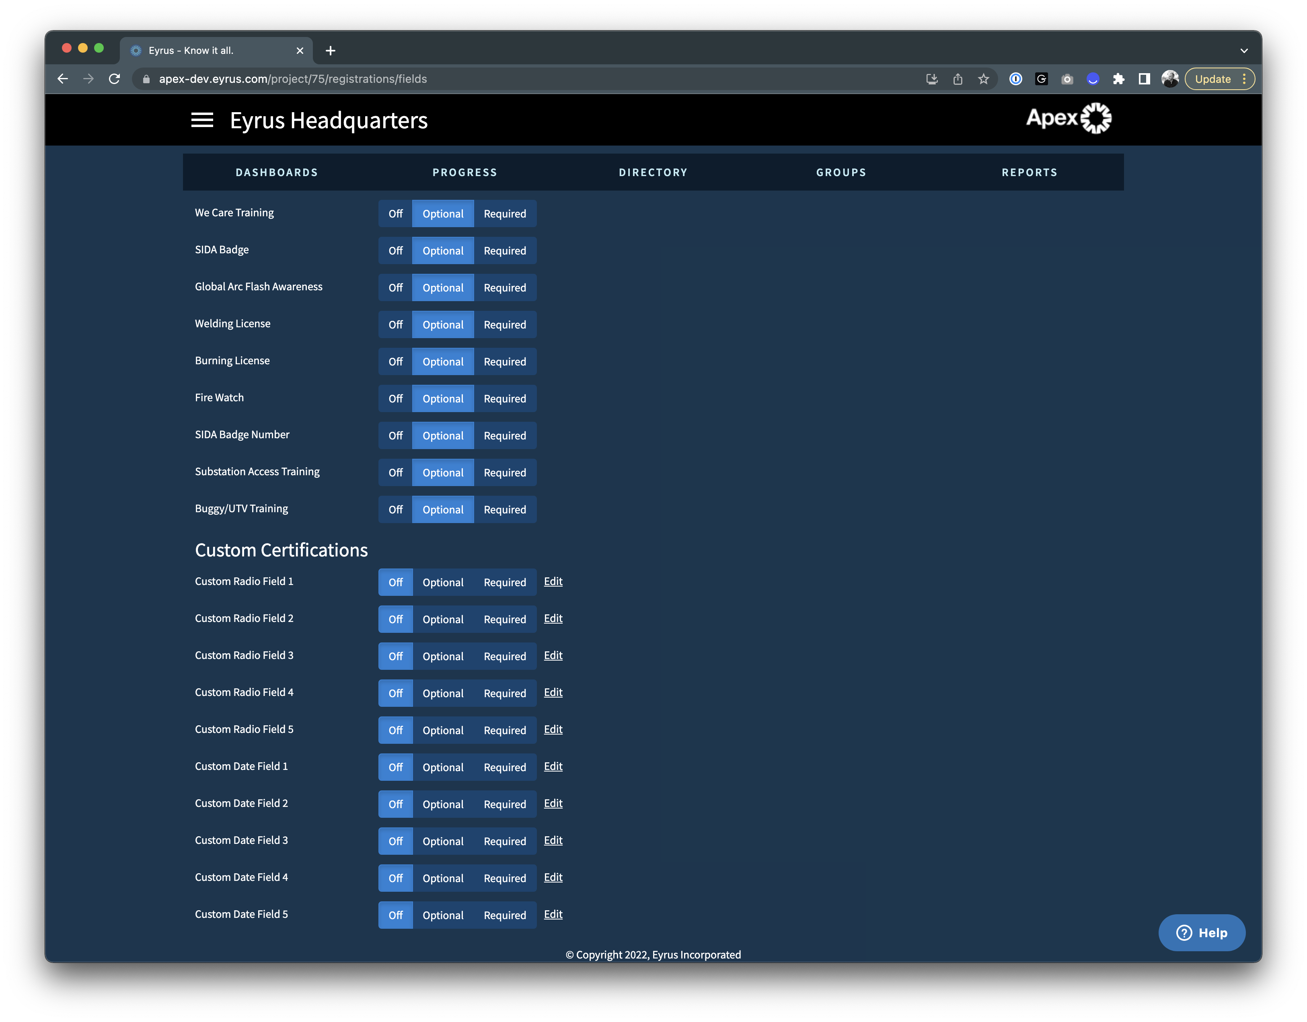Set Custom Date Field 1 to Required
The width and height of the screenshot is (1307, 1022).
tap(505, 767)
